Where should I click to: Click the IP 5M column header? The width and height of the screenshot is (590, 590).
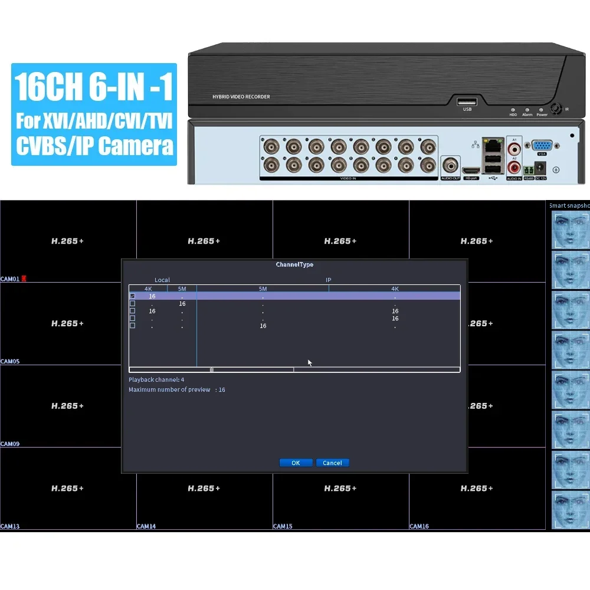[x=263, y=289]
